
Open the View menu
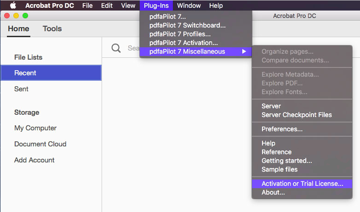click(x=128, y=6)
